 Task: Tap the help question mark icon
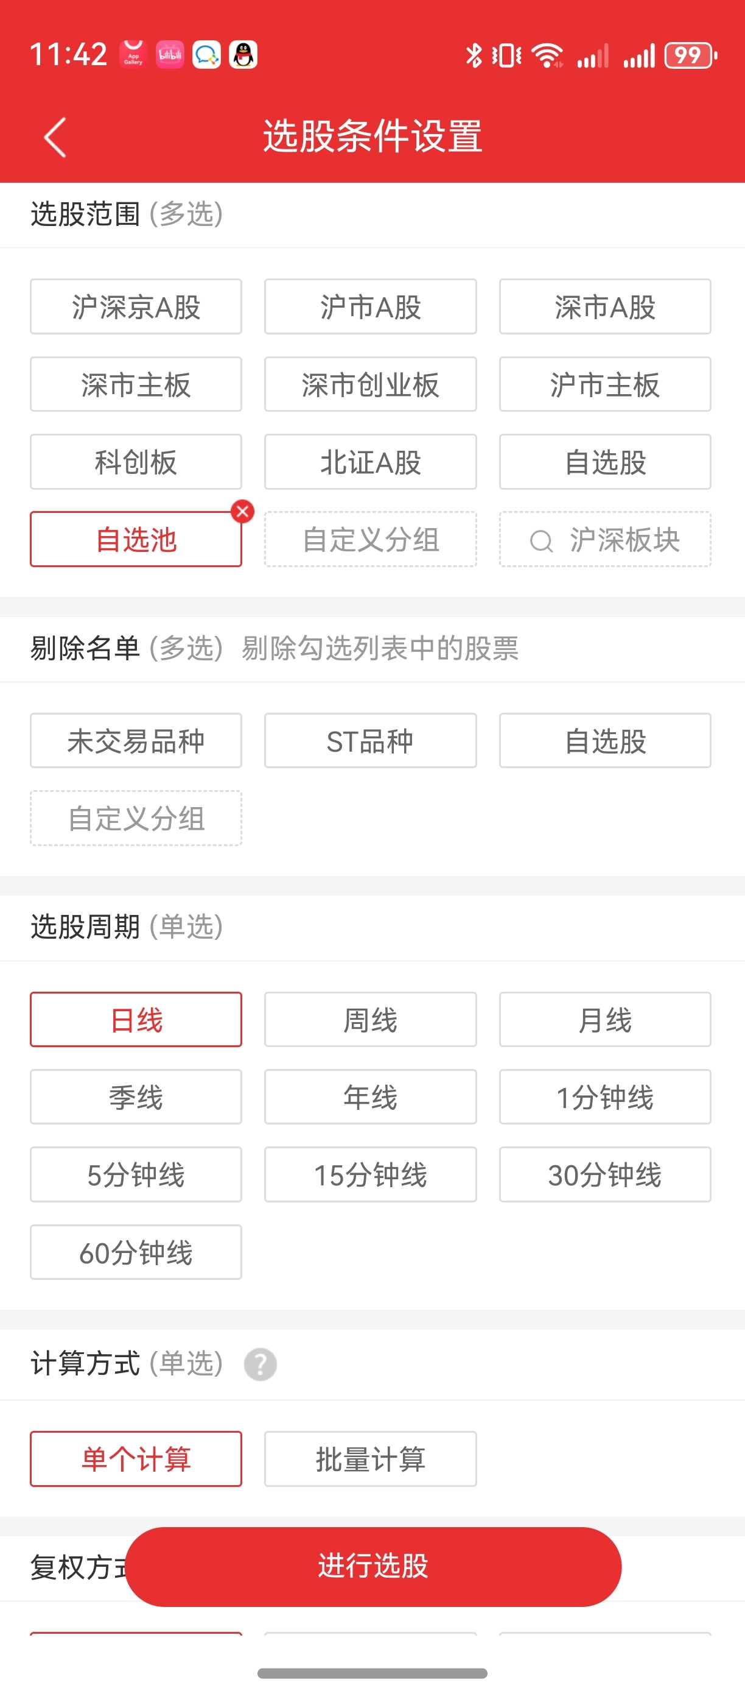pos(260,1364)
